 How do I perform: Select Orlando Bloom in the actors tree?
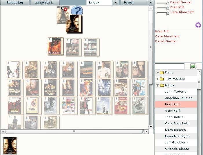[176, 149]
